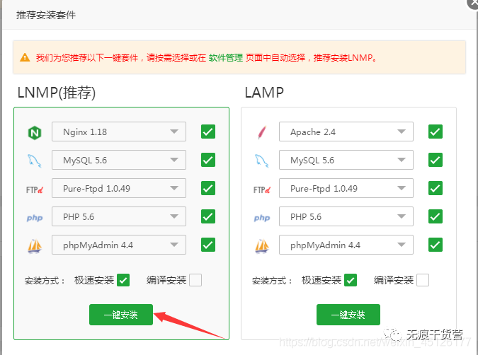Click the FTPd icon in LAMP
Screen dimensions: 478x355
coord(262,190)
